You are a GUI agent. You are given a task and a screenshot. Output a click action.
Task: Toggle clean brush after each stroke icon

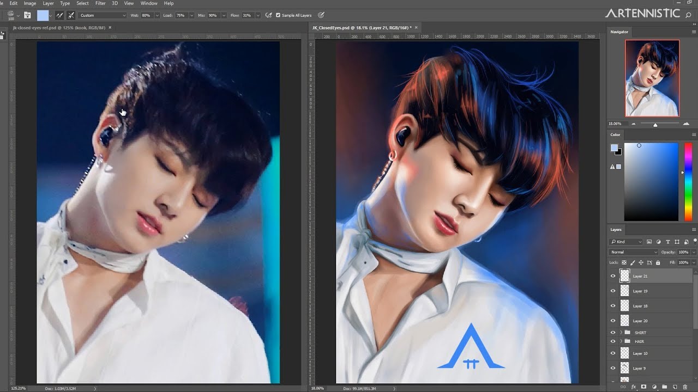pyautogui.click(x=71, y=15)
